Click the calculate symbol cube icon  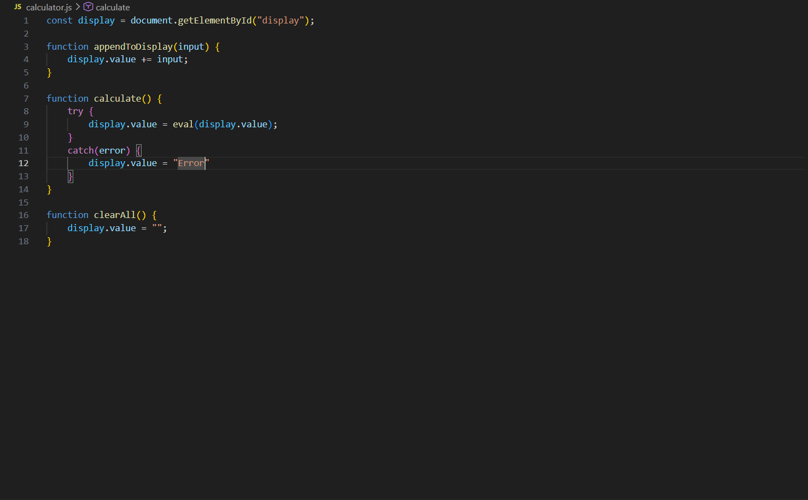(x=88, y=7)
